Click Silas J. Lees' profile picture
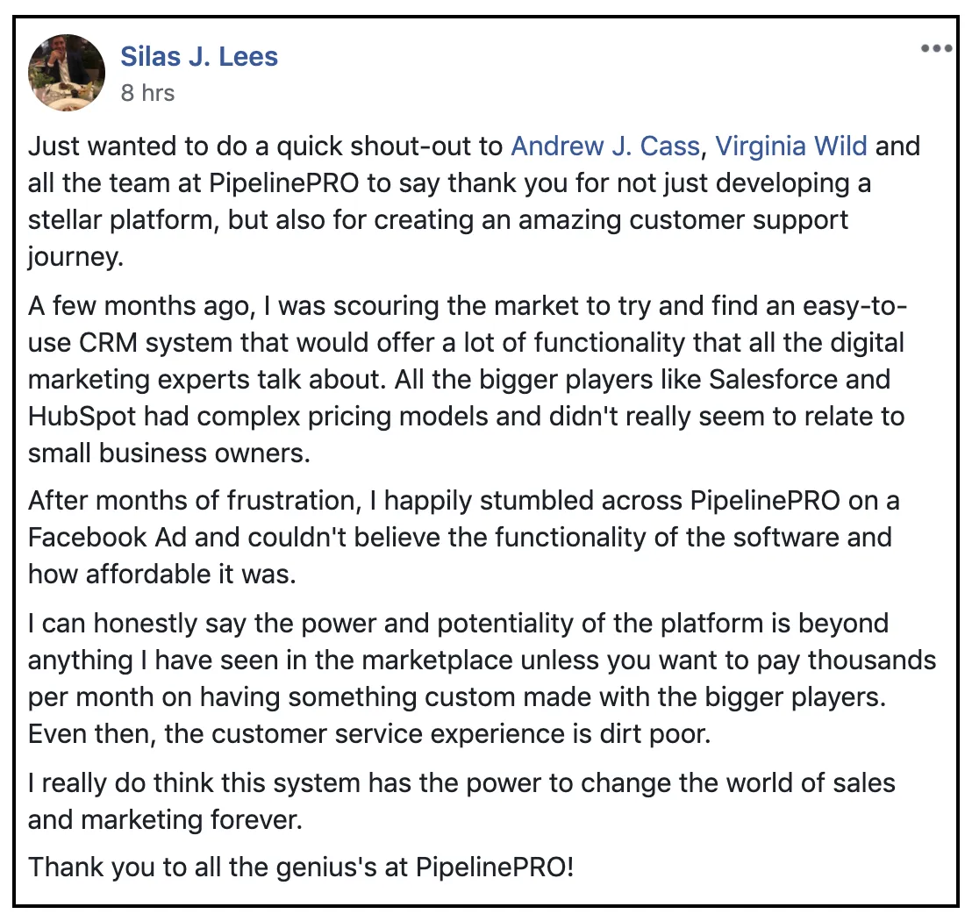Screen dimensions: 972x921 pyautogui.click(x=67, y=73)
